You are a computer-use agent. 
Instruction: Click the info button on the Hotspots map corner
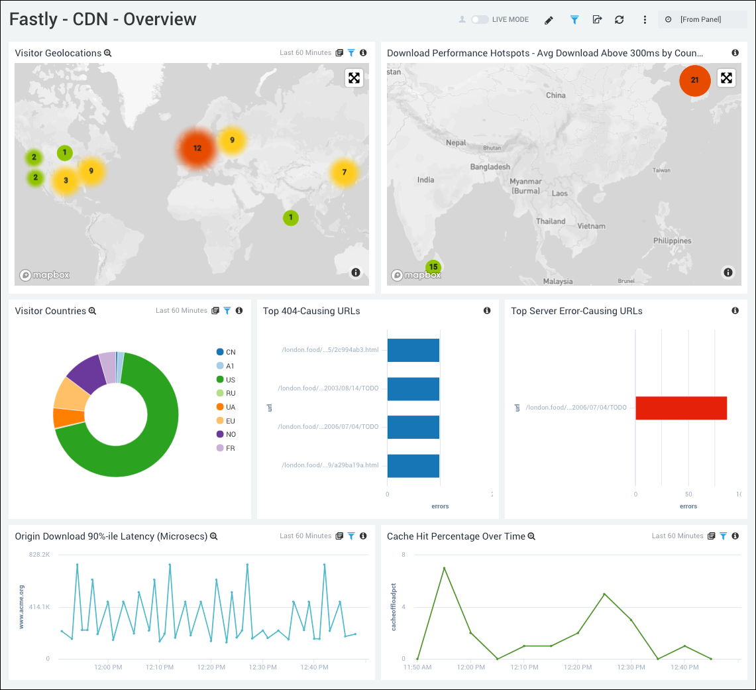[728, 272]
